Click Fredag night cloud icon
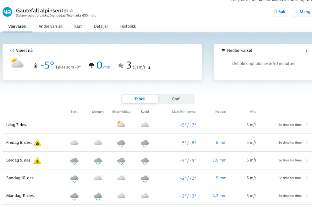This screenshot has height=207, width=312. pos(74,143)
